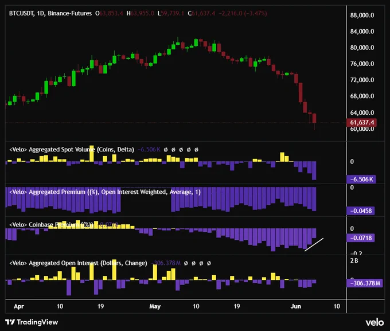Image resolution: width=390 pixels, height=331 pixels.
Task: Click the low price value L59,739.1
Action: (x=171, y=13)
